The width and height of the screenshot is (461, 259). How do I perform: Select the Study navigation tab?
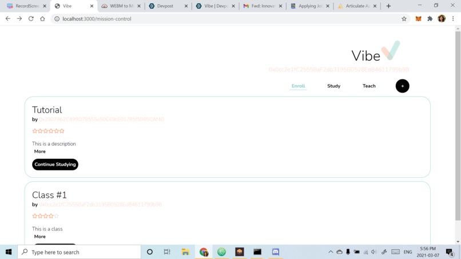click(333, 86)
